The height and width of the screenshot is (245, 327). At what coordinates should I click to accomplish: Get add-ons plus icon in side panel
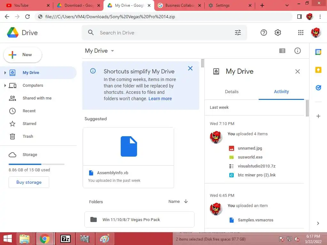318,116
